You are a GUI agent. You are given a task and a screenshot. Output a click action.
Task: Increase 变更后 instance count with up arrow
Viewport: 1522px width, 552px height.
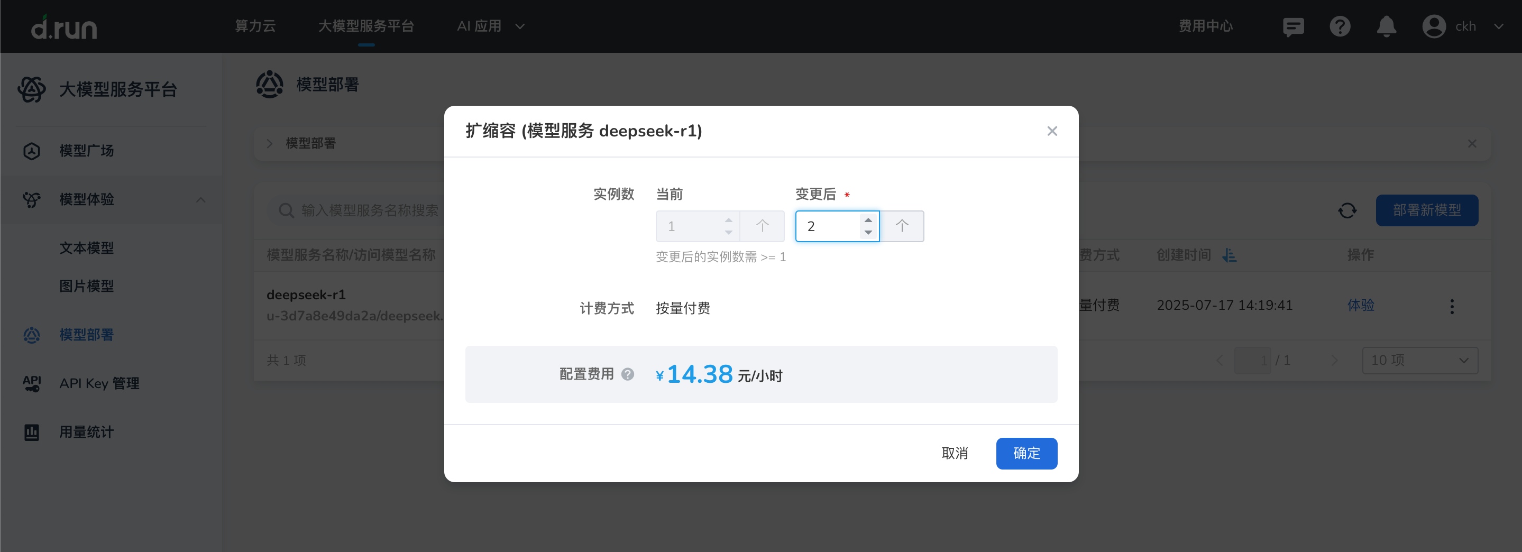(x=868, y=220)
